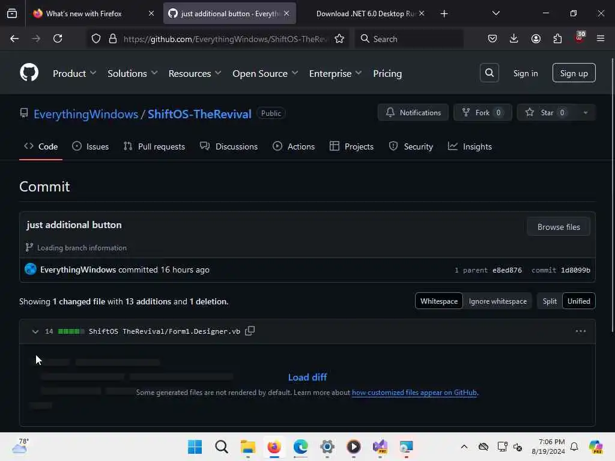Switch diff view to Unified
This screenshot has width=615, height=461.
click(578, 301)
